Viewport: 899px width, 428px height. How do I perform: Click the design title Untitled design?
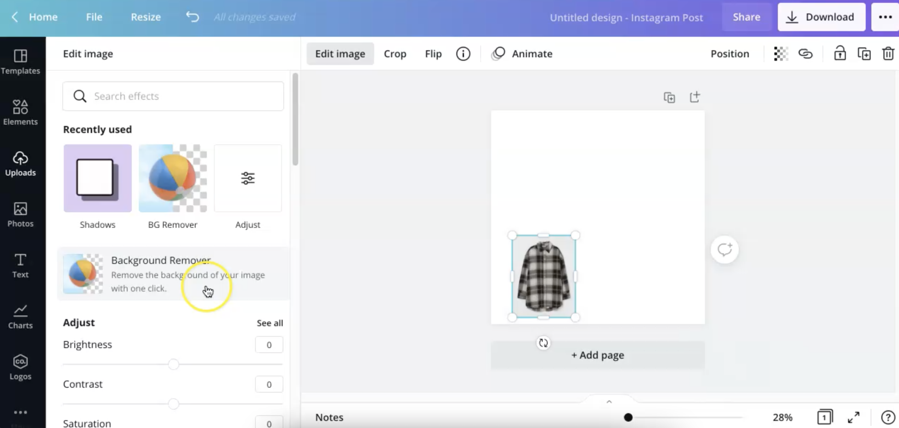[x=626, y=17]
